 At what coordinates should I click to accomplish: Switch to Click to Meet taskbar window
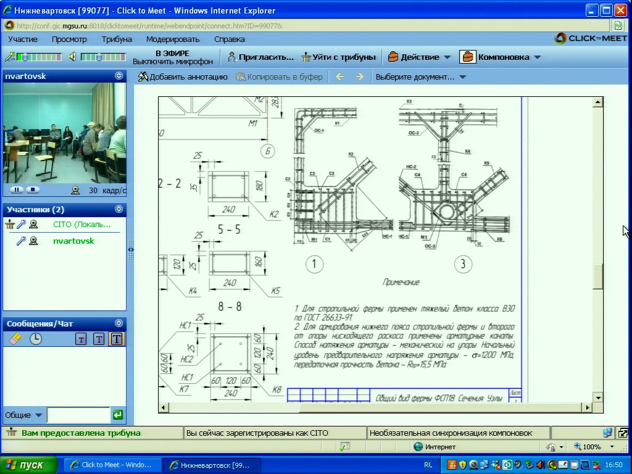coord(112,465)
